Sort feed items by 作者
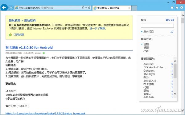The image size is (185, 115). pos(146,51)
